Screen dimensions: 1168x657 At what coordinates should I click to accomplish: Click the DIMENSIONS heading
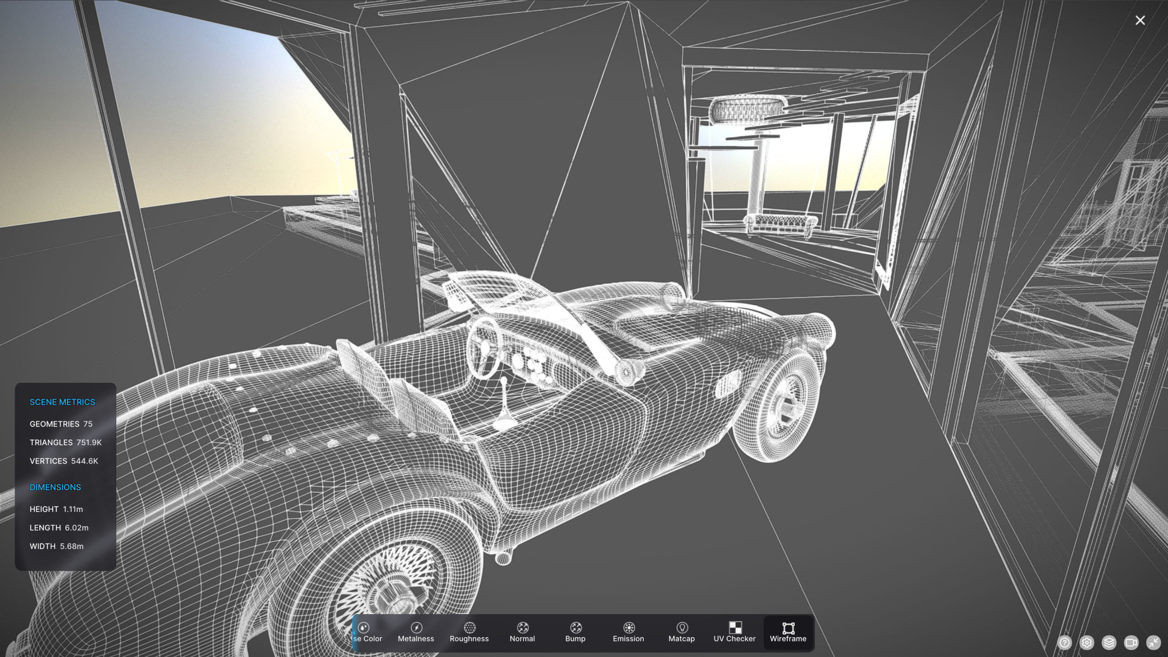coord(55,487)
